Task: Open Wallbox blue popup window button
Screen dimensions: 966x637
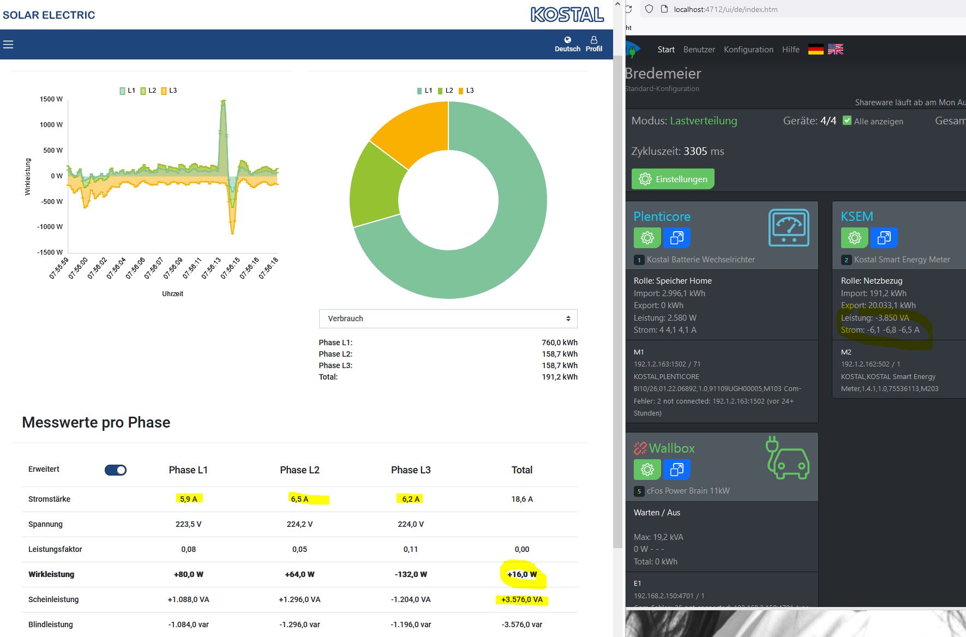Action: [676, 470]
